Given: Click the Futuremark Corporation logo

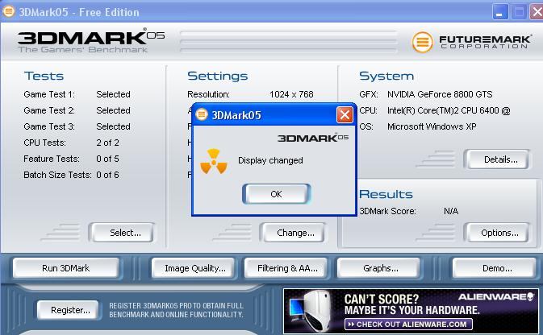Looking at the screenshot, I should pyautogui.click(x=471, y=42).
